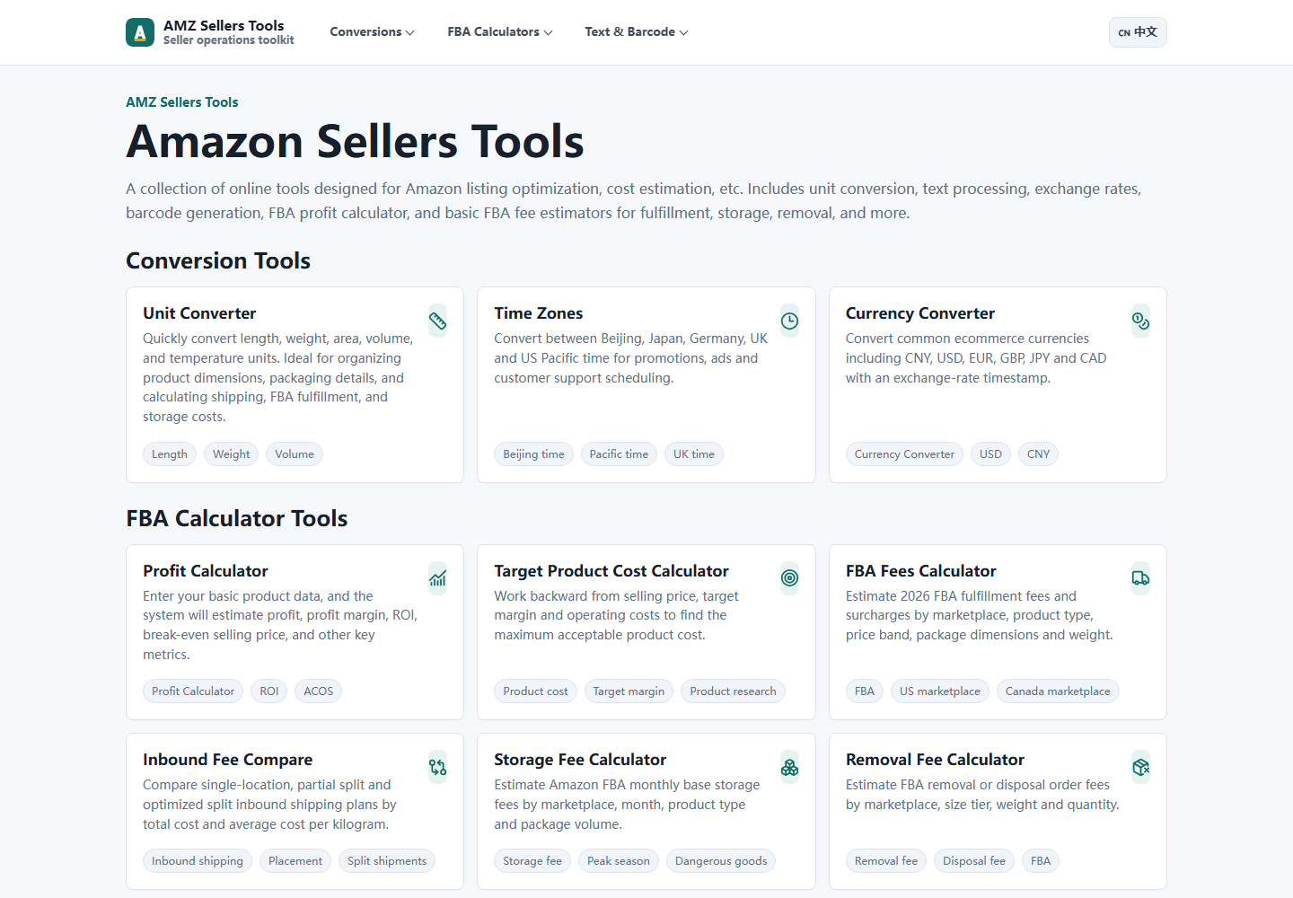This screenshot has width=1293, height=898.
Task: Click the Conversion Tools section heading
Action: pyautogui.click(x=218, y=261)
